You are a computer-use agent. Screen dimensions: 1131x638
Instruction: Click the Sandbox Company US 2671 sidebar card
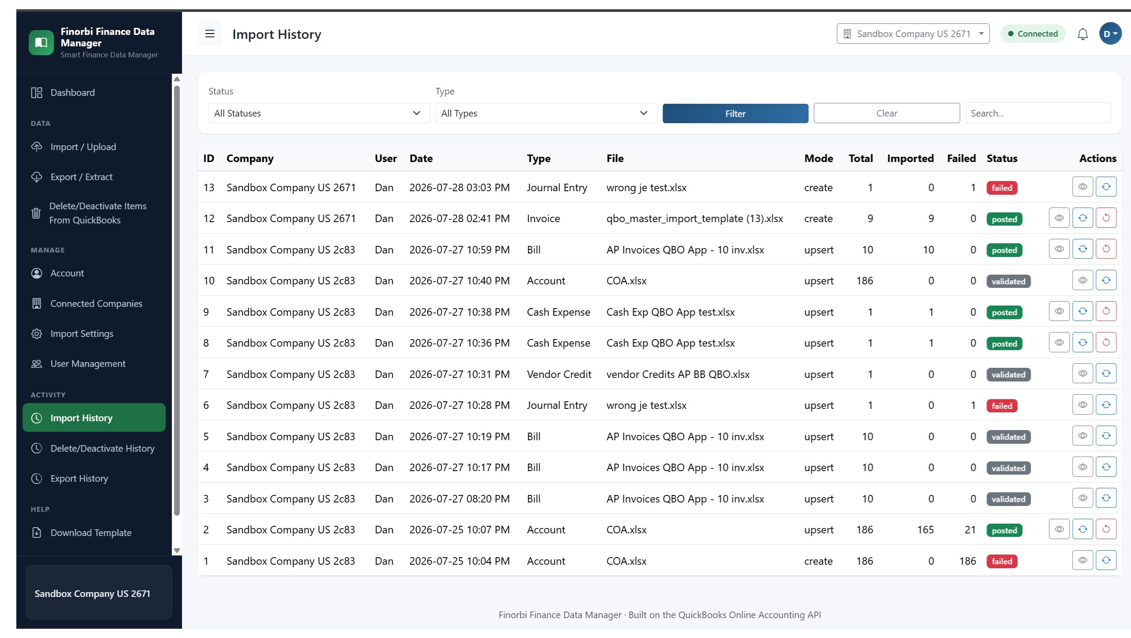pos(99,593)
